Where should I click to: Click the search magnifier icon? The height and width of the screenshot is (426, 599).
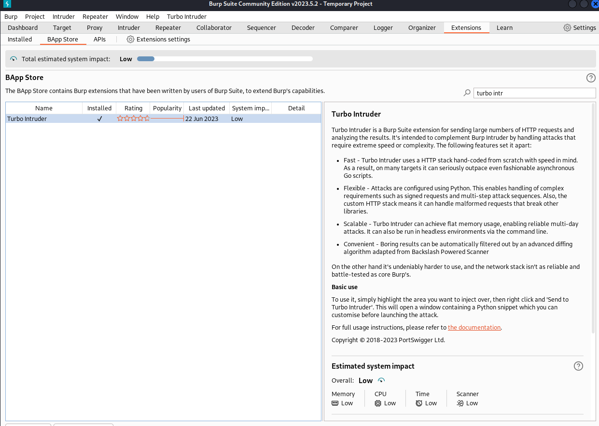467,93
